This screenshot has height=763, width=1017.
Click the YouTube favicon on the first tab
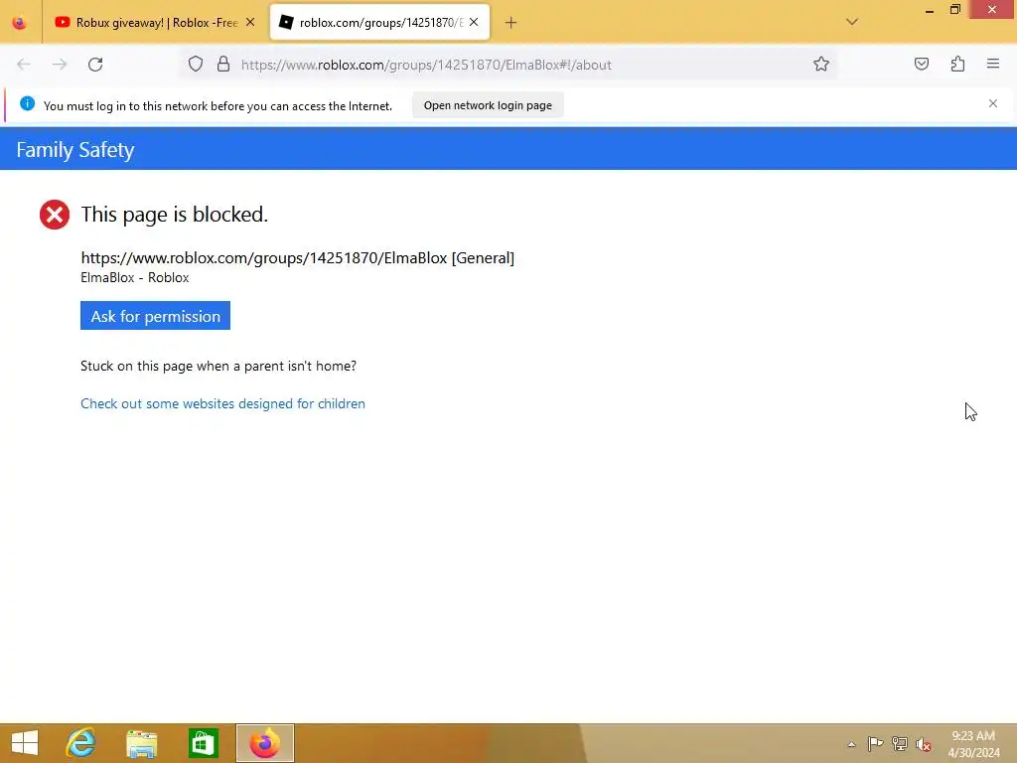pos(63,22)
